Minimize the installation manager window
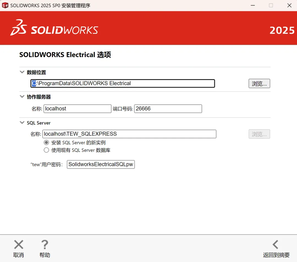This screenshot has height=262, width=297. point(253,5)
